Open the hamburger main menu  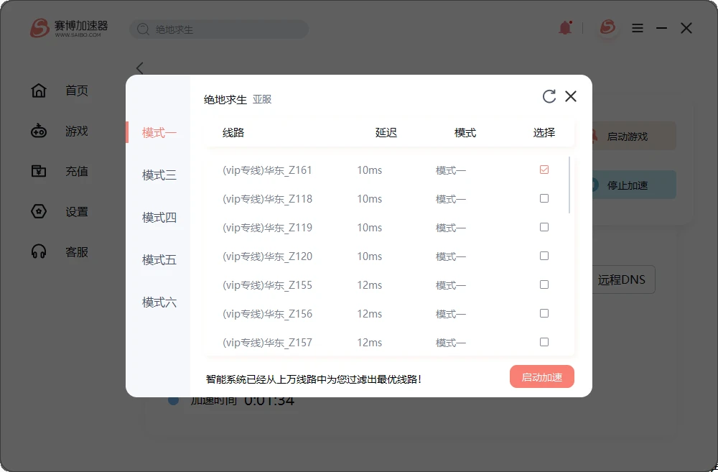coord(638,29)
